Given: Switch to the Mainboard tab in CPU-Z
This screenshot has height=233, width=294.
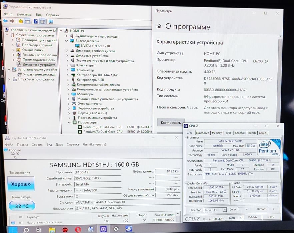Looking at the screenshot, I should [x=203, y=133].
